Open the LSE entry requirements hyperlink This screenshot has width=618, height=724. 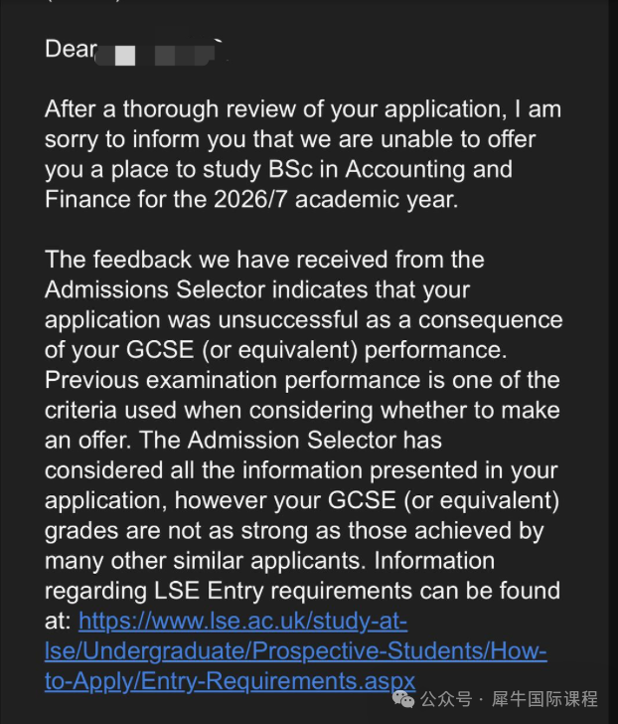pos(295,651)
